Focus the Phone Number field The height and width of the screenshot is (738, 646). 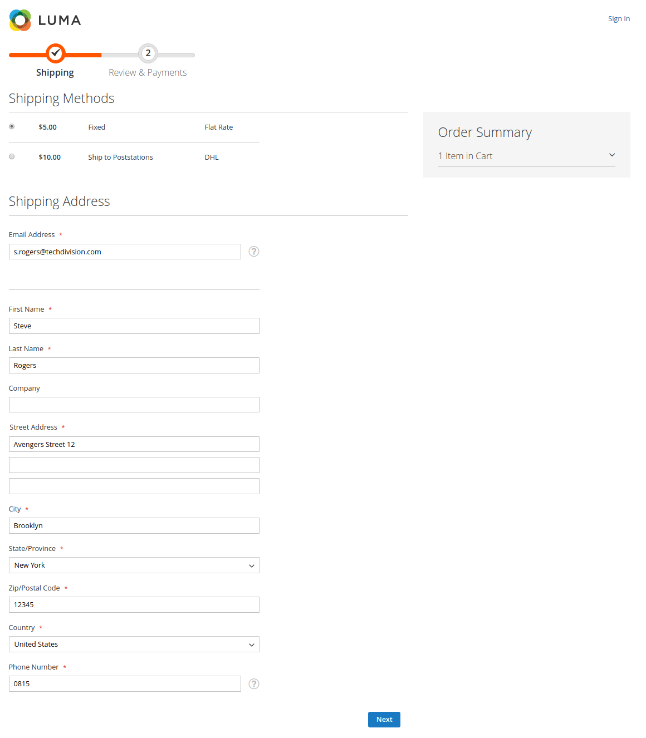(125, 684)
